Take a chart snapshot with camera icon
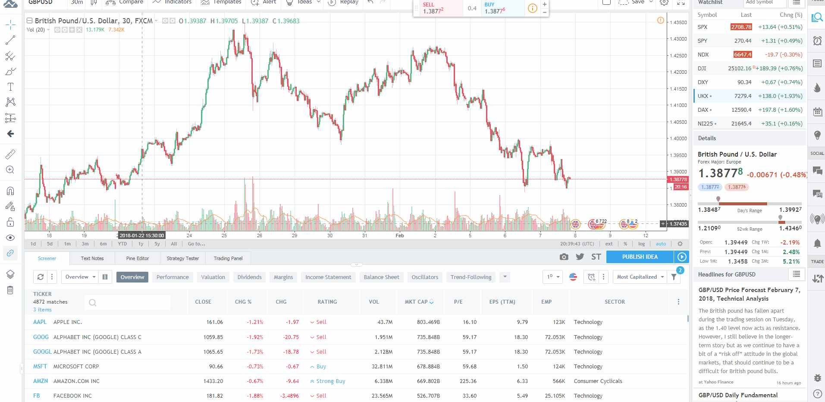The height and width of the screenshot is (402, 825). [x=564, y=257]
